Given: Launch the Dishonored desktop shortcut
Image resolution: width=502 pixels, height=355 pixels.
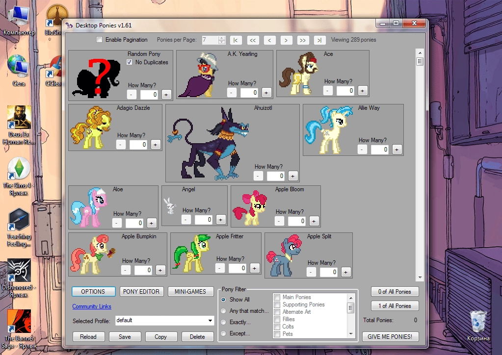Looking at the screenshot, I should (19, 278).
